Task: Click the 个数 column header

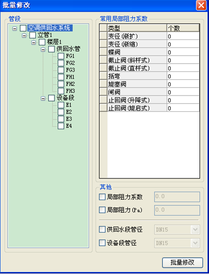Action: [x=183, y=28]
